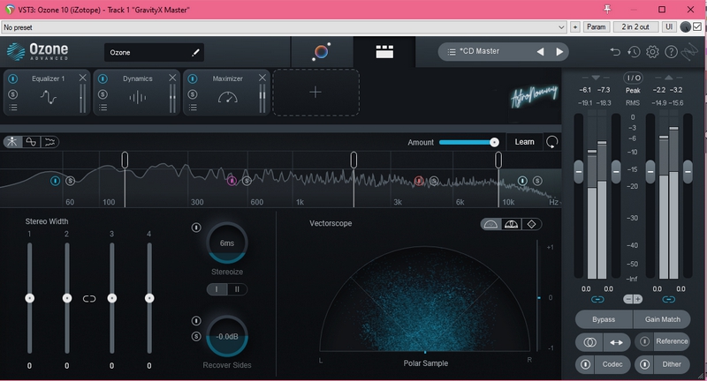Click the Stereoize 6ms knob
The width and height of the screenshot is (707, 381).
227,243
